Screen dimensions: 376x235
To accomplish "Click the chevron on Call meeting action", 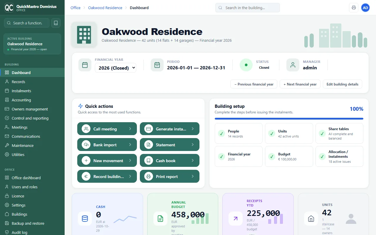I will (130, 129).
